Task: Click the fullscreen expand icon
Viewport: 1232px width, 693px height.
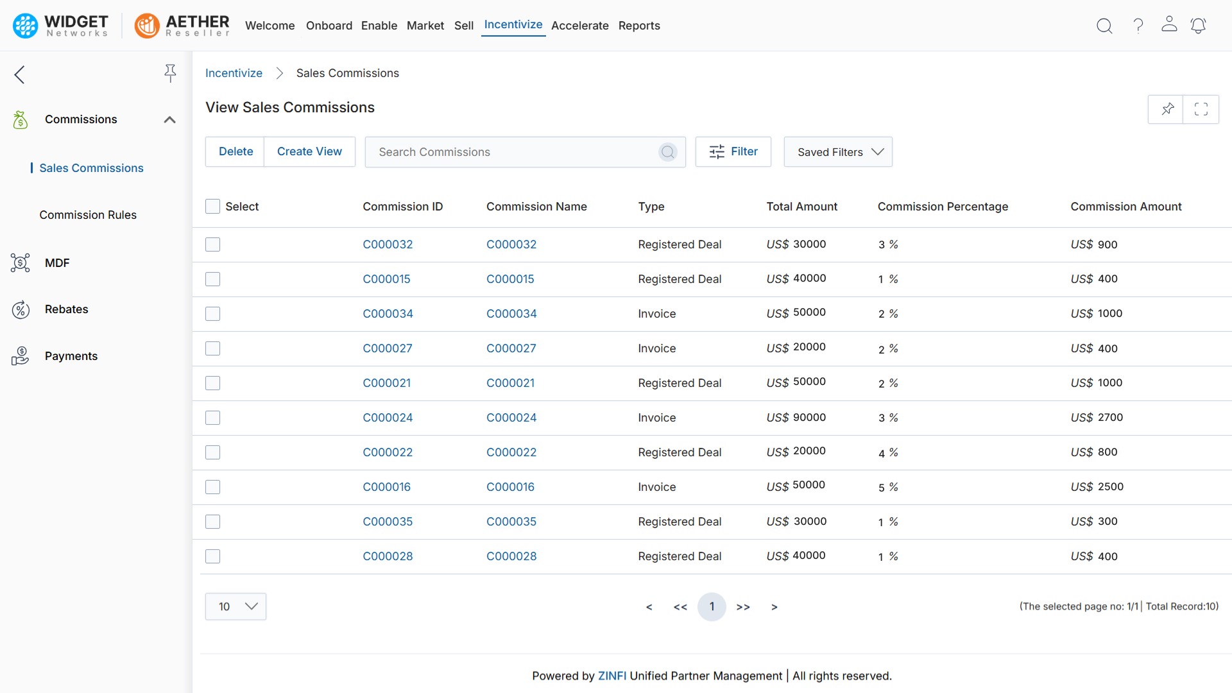Action: click(x=1201, y=109)
